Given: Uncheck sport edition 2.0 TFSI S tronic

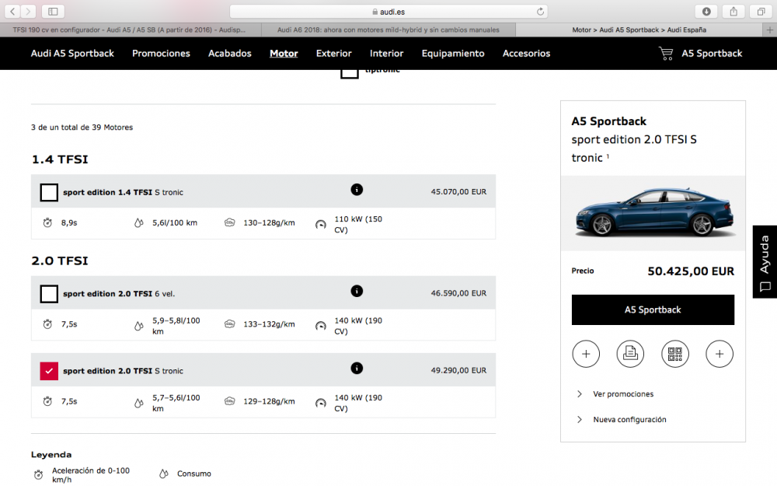Looking at the screenshot, I should coord(49,371).
